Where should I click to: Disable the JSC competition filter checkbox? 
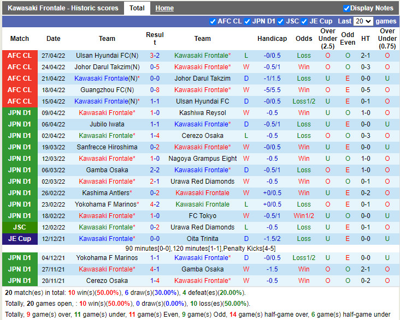281,22
